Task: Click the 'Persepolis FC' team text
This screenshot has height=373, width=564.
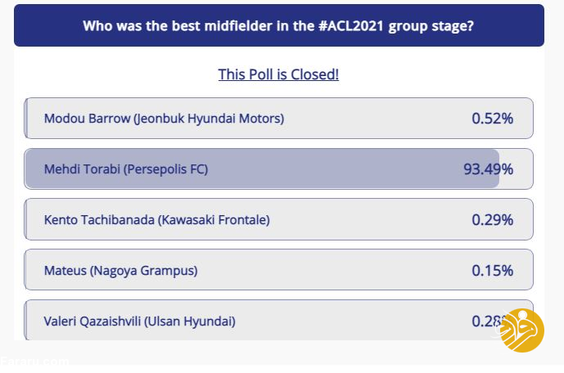Action: point(166,169)
